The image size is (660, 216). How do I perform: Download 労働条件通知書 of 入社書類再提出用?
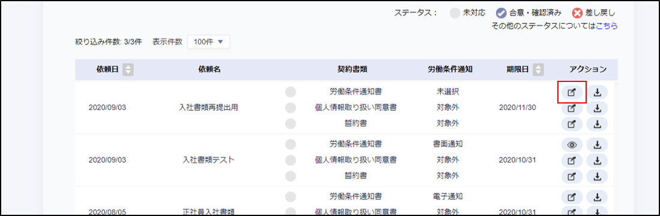[598, 92]
